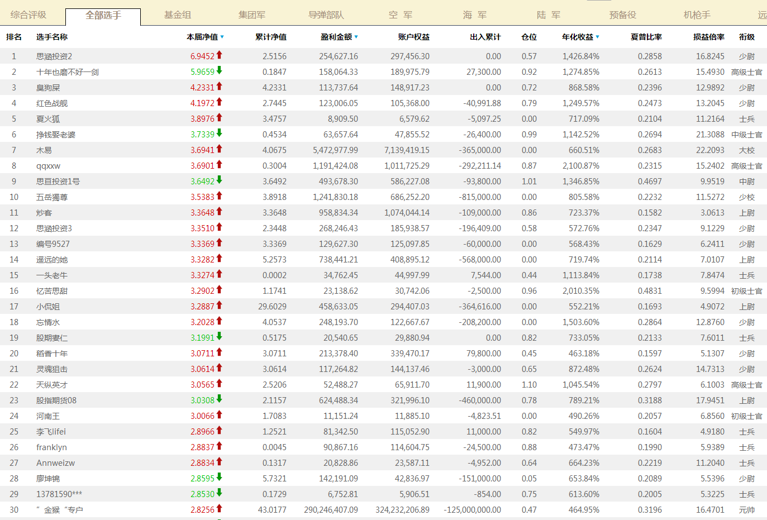This screenshot has height=520, width=767.
Task: Click red up arrow for 五岳獨尊
Action: [220, 195]
